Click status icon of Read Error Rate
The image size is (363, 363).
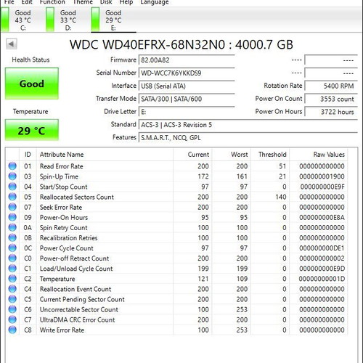click(12, 166)
